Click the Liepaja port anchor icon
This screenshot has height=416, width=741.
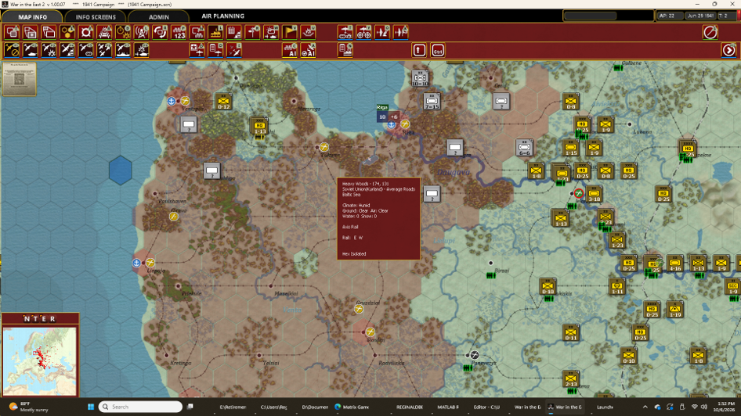(136, 263)
